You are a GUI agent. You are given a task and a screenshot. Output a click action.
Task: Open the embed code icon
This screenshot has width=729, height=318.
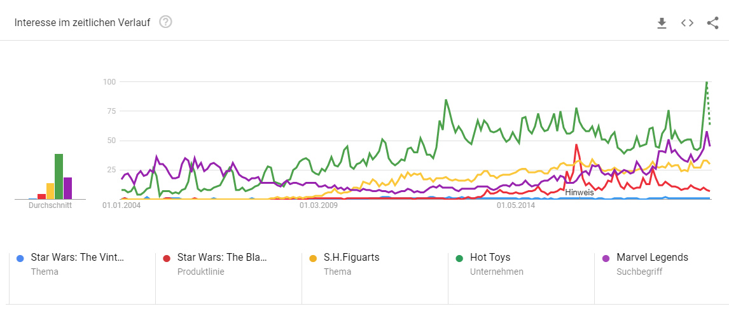[x=687, y=23]
